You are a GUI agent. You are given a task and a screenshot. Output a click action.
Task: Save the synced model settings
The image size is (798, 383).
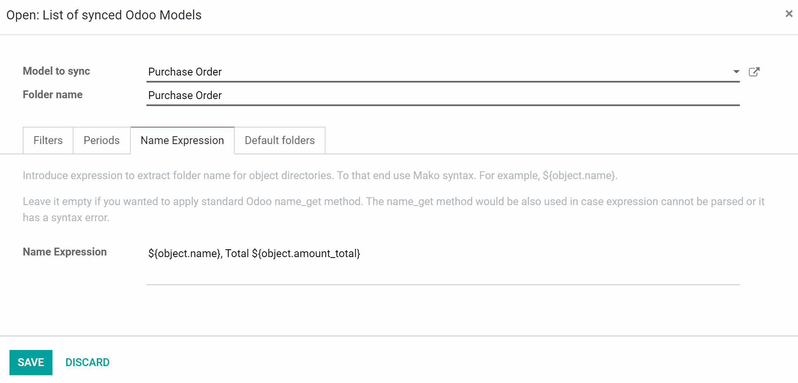(31, 362)
